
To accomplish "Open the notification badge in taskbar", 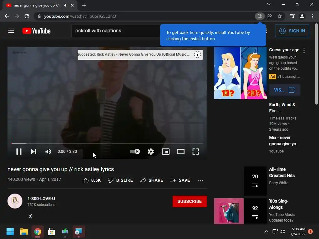I will point(310,232).
